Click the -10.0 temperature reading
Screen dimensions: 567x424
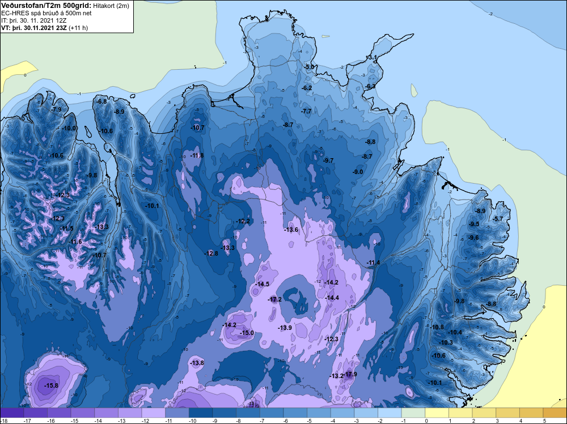[69, 128]
